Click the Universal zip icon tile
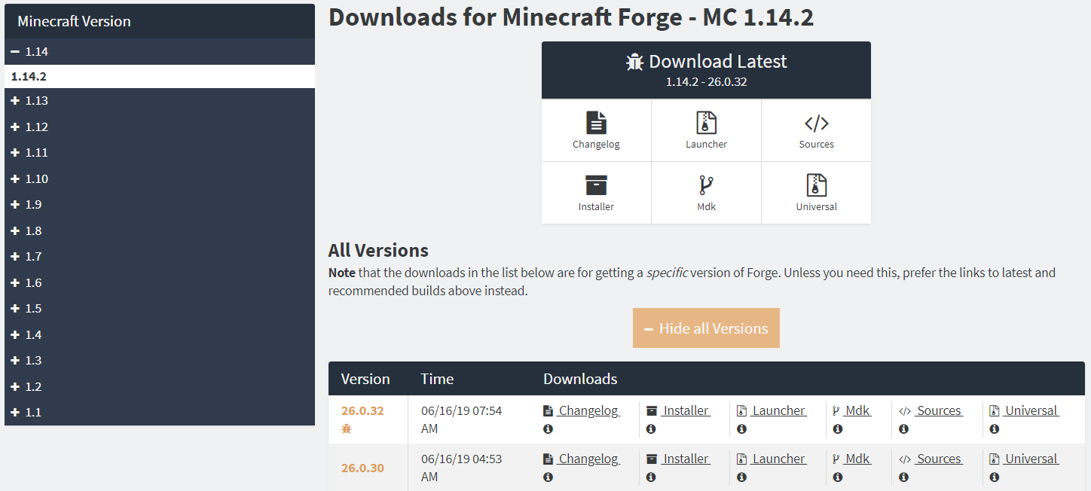 (816, 193)
